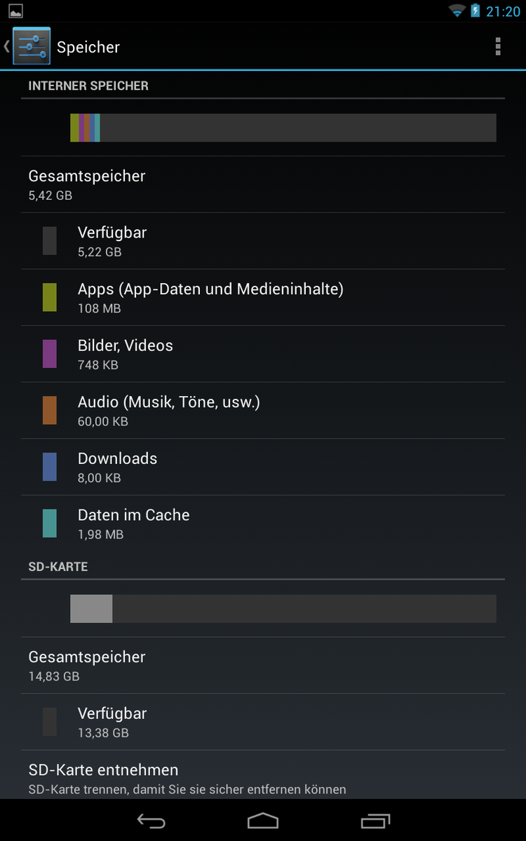Open the recent apps navigation button
Image resolution: width=526 pixels, height=841 pixels.
coord(375,821)
